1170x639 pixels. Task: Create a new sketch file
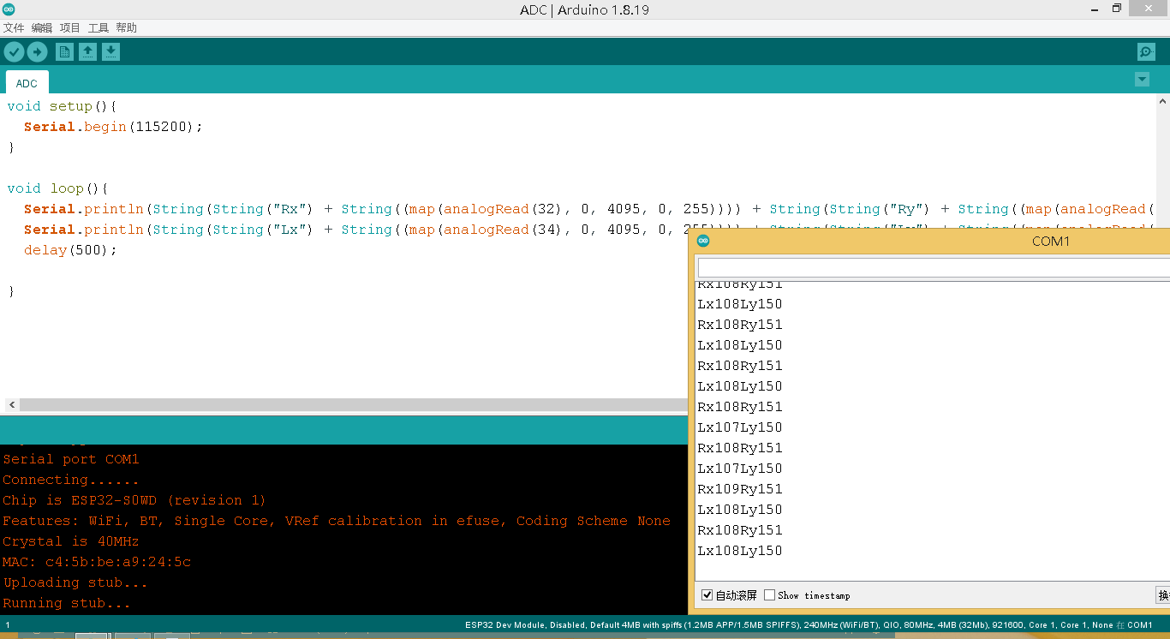pyautogui.click(x=64, y=52)
